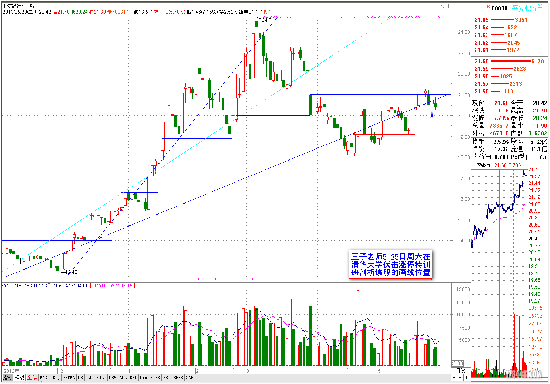550x384 pixels.
Task: Click sell order price 21.61
Action: [x=482, y=50]
